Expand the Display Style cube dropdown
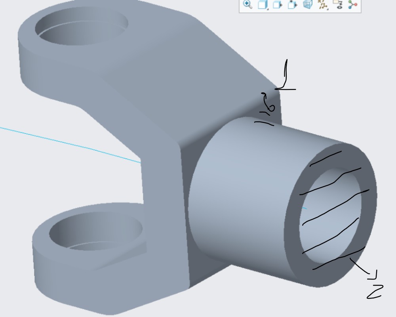Image resolution: width=396 pixels, height=317 pixels. tap(263, 4)
